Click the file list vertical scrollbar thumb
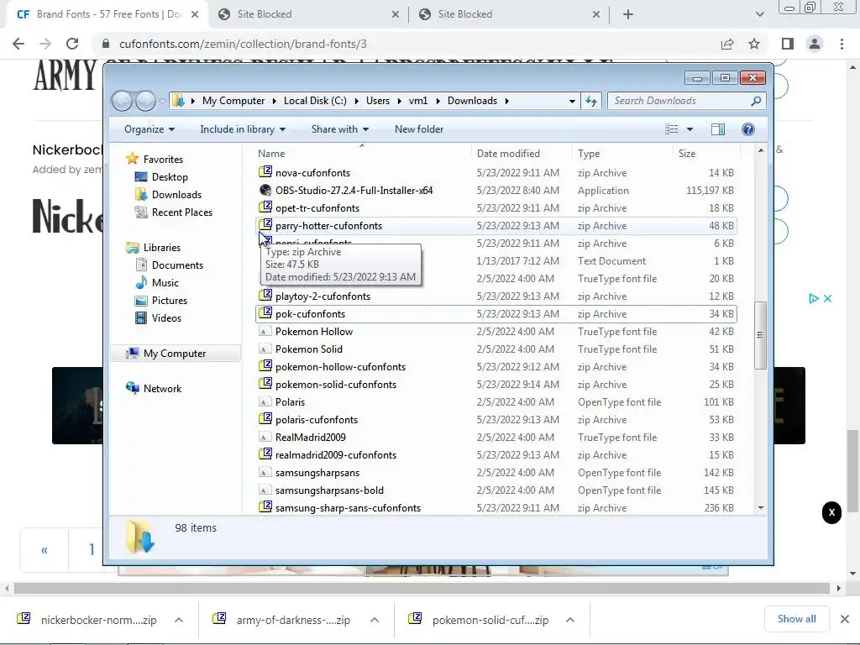Screen dimensions: 860x645 point(760,335)
